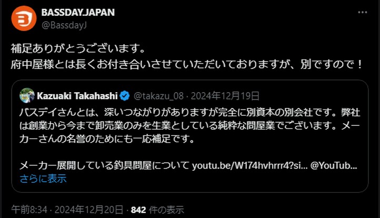Image resolution: width=380 pixels, height=218 pixels.
Task: Click the 2024年12月20日 post date
Action: pyautogui.click(x=89, y=210)
